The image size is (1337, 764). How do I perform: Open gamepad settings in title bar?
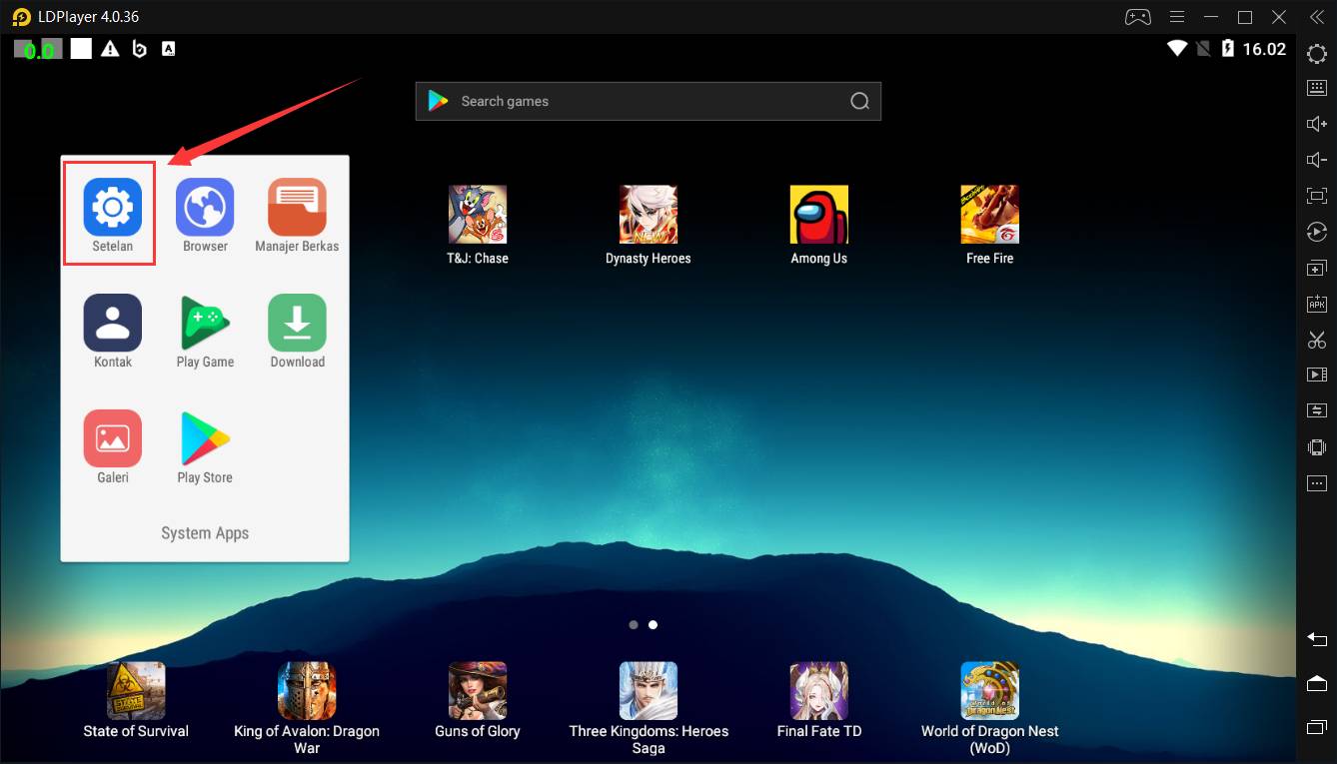(1138, 17)
